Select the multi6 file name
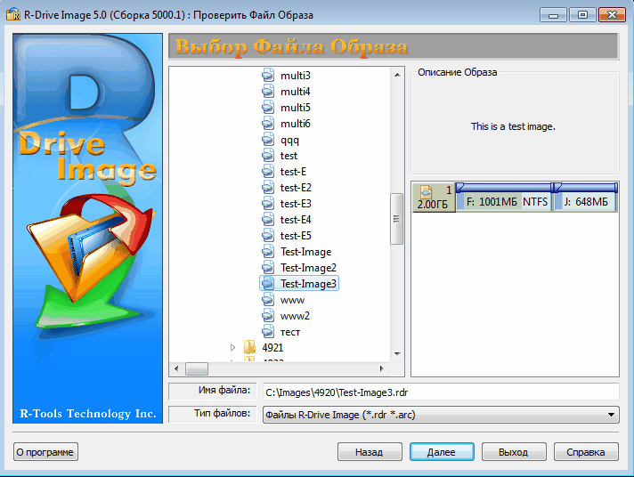The image size is (634, 477). coord(296,124)
